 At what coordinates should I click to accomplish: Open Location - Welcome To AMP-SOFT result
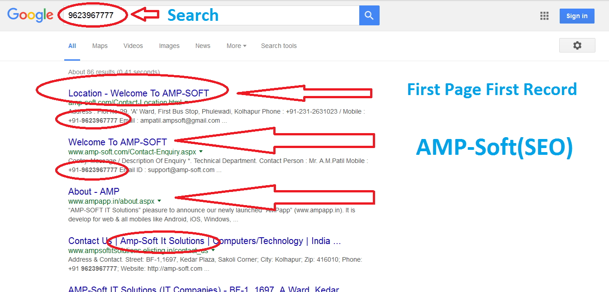[x=138, y=93]
